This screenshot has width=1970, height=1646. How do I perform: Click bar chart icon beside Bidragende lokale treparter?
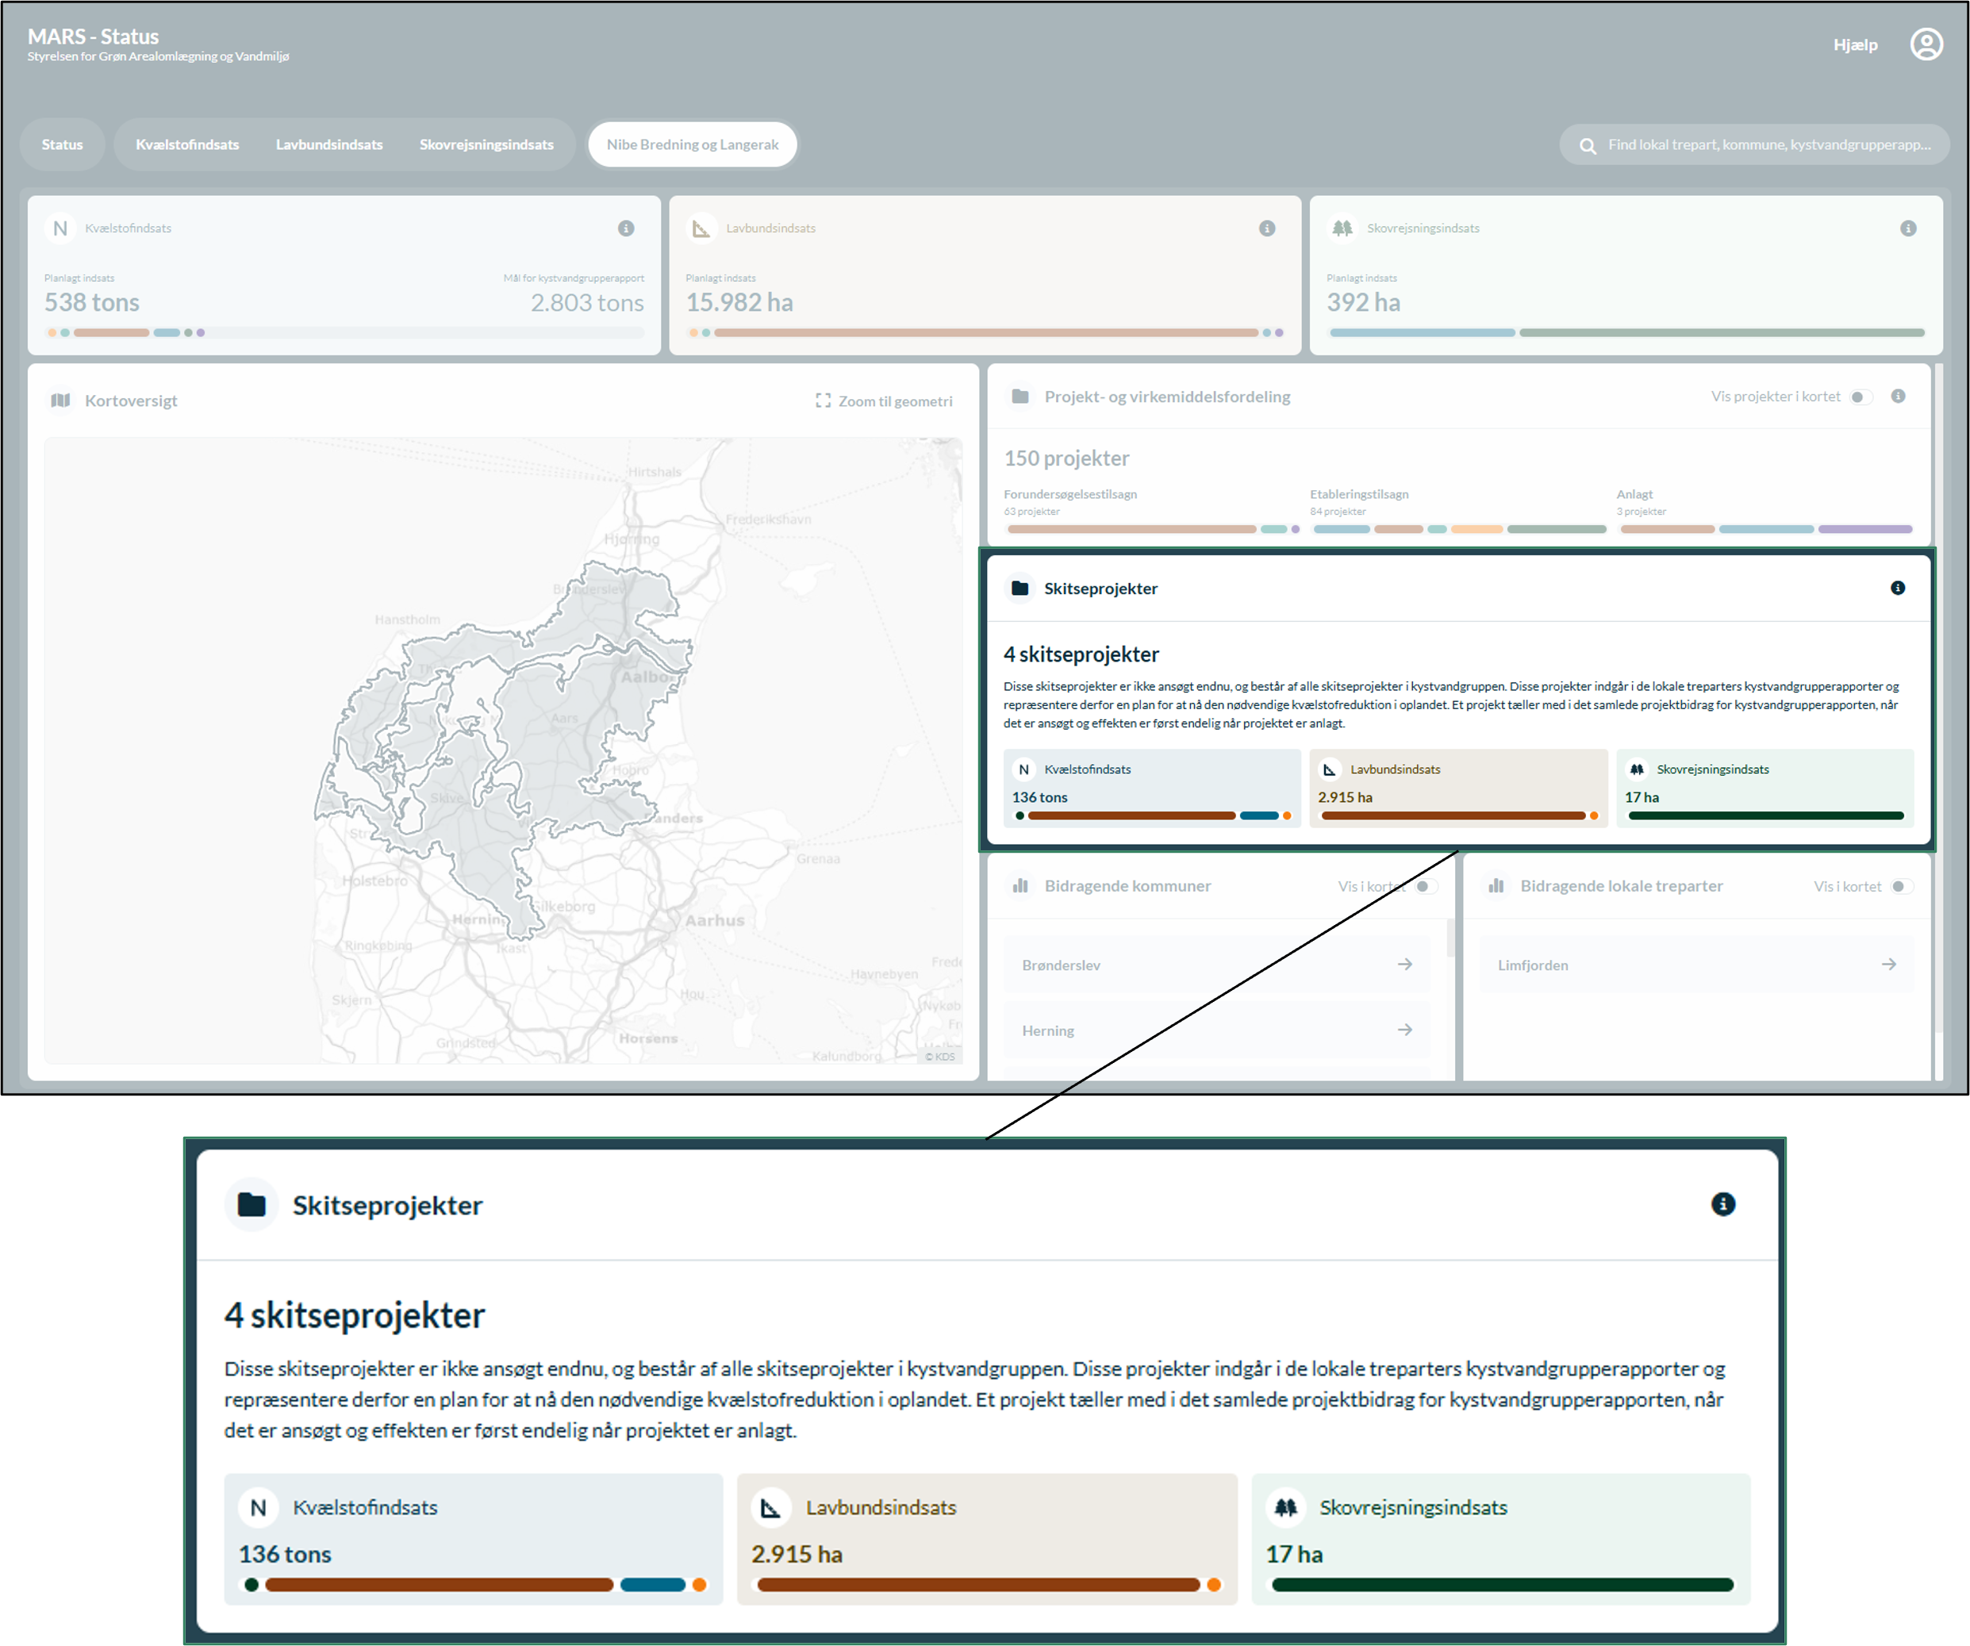(x=1496, y=885)
